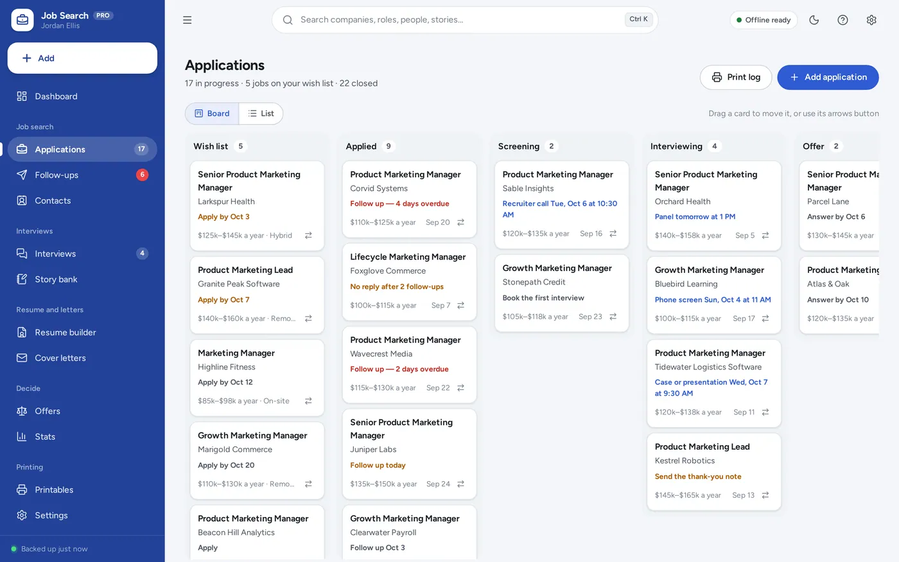This screenshot has width=899, height=562.
Task: Click the Job Search briefcase logo
Action: [22, 20]
